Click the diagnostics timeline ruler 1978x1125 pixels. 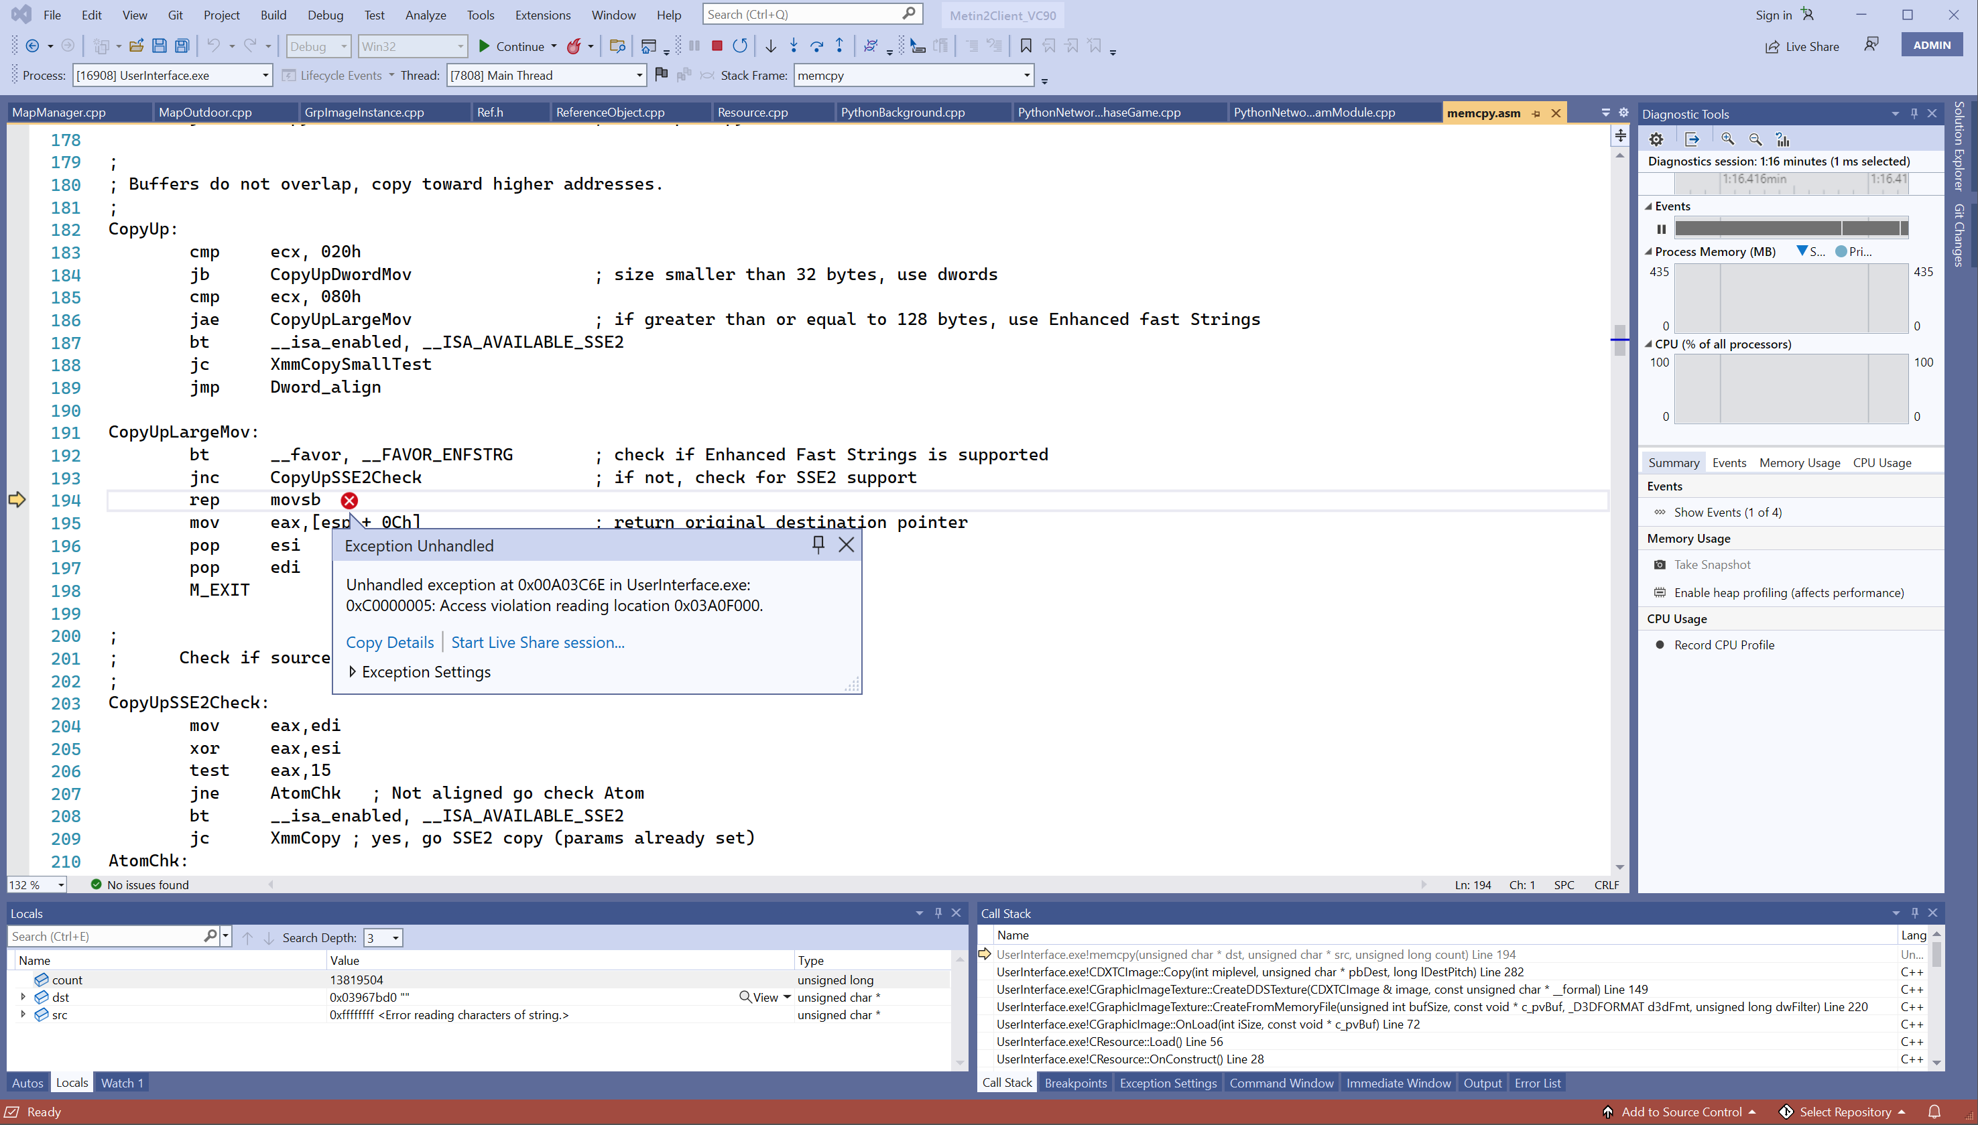[x=1791, y=182]
